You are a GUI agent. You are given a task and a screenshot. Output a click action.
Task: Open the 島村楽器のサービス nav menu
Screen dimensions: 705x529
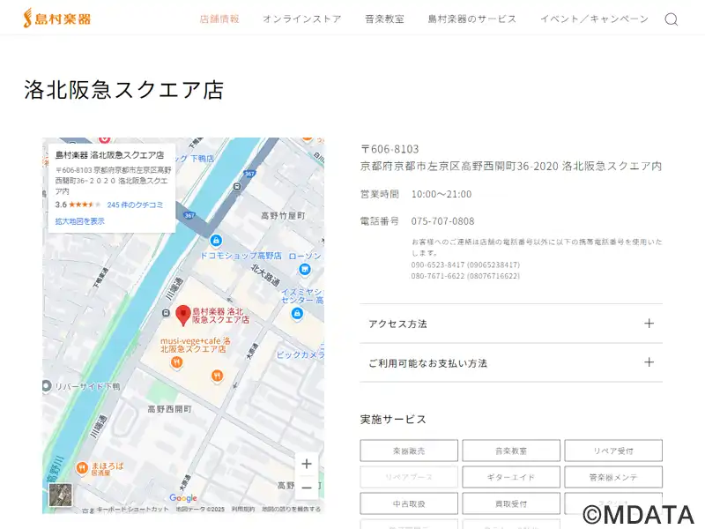(x=472, y=19)
